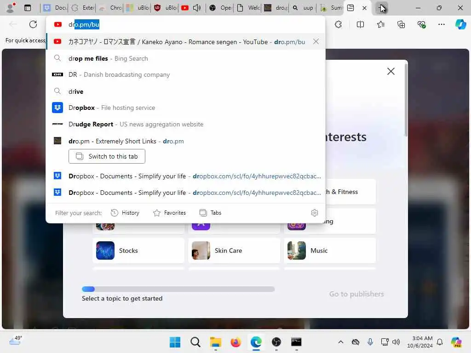
Task: Switch to the uBlock tab with red shield icon
Action: tap(165, 8)
